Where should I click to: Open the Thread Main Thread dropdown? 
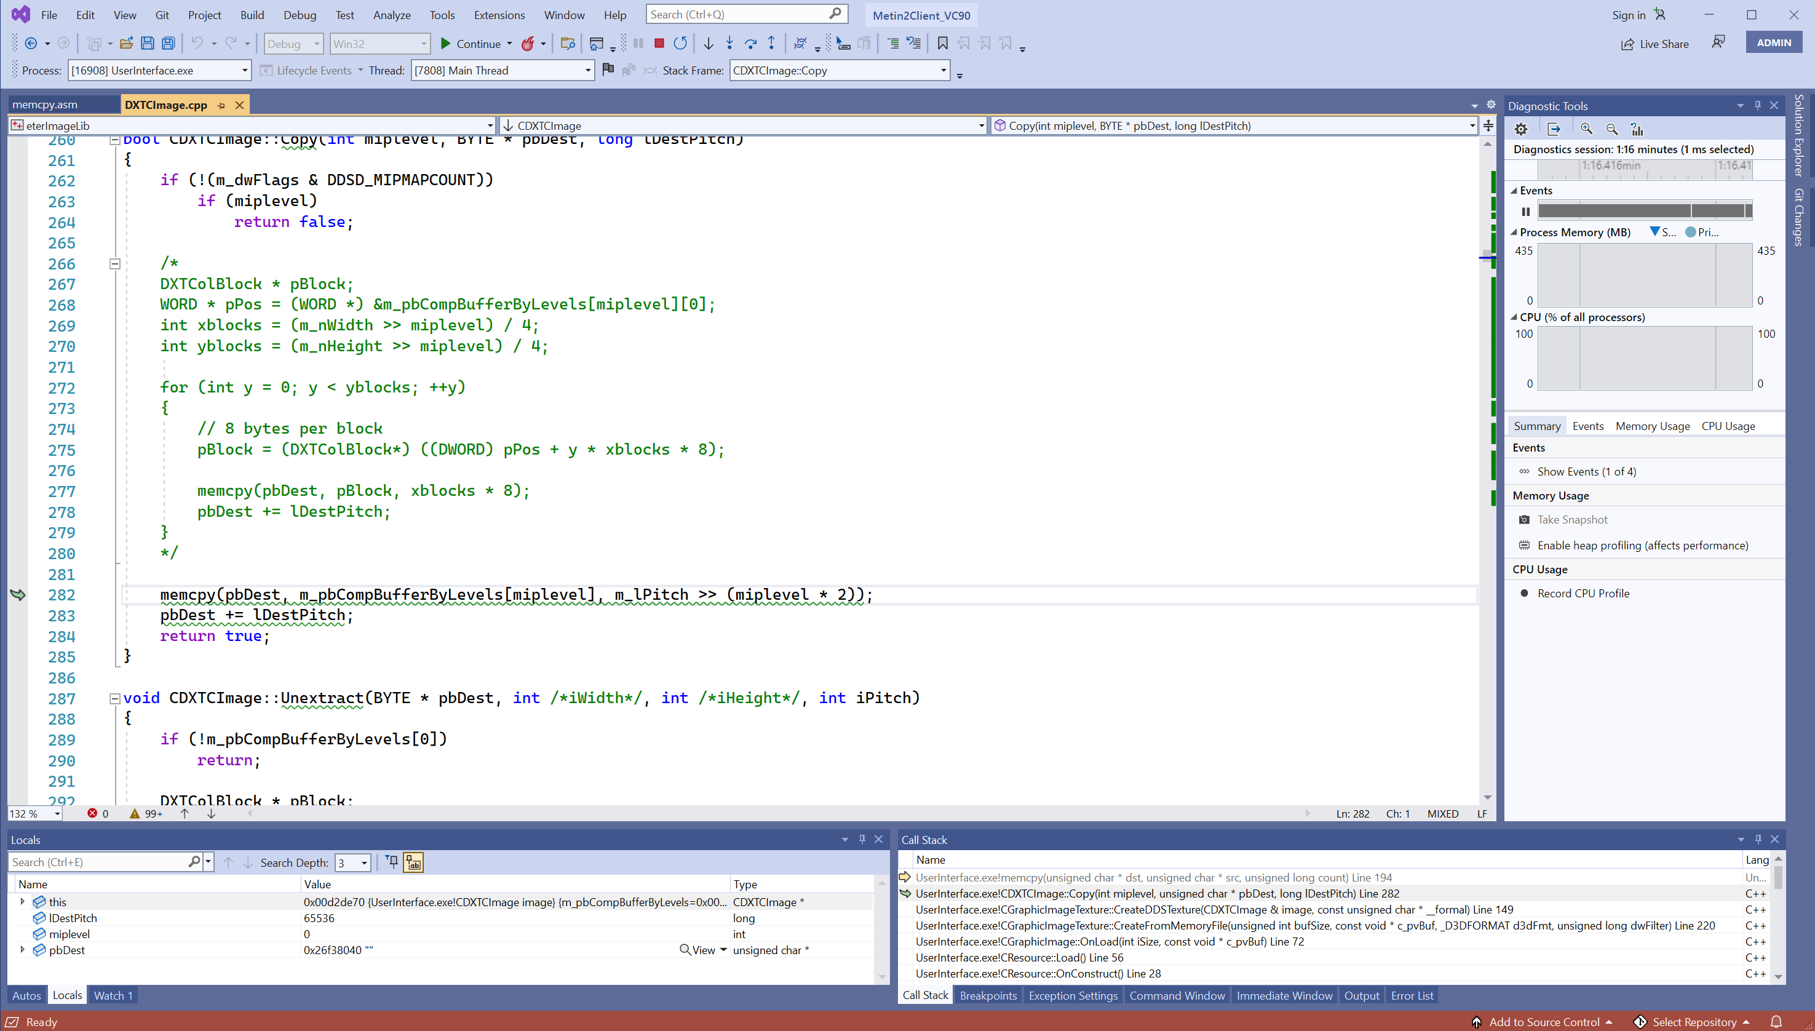[587, 70]
